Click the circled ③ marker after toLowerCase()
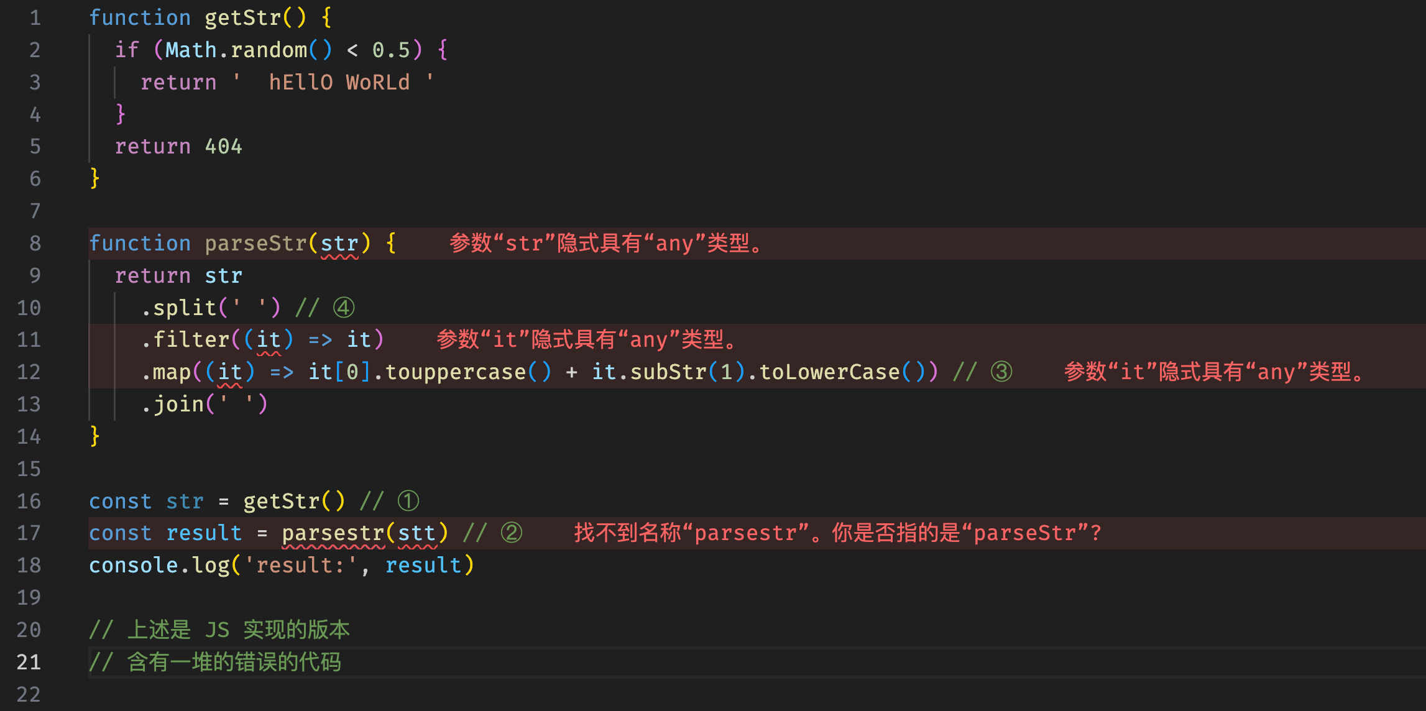 (1002, 371)
